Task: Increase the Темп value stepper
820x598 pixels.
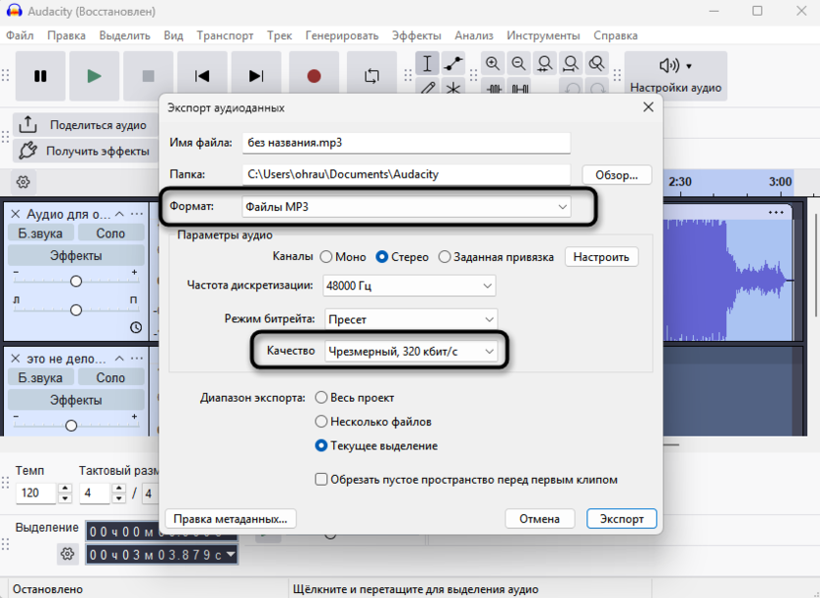Action: click(65, 489)
